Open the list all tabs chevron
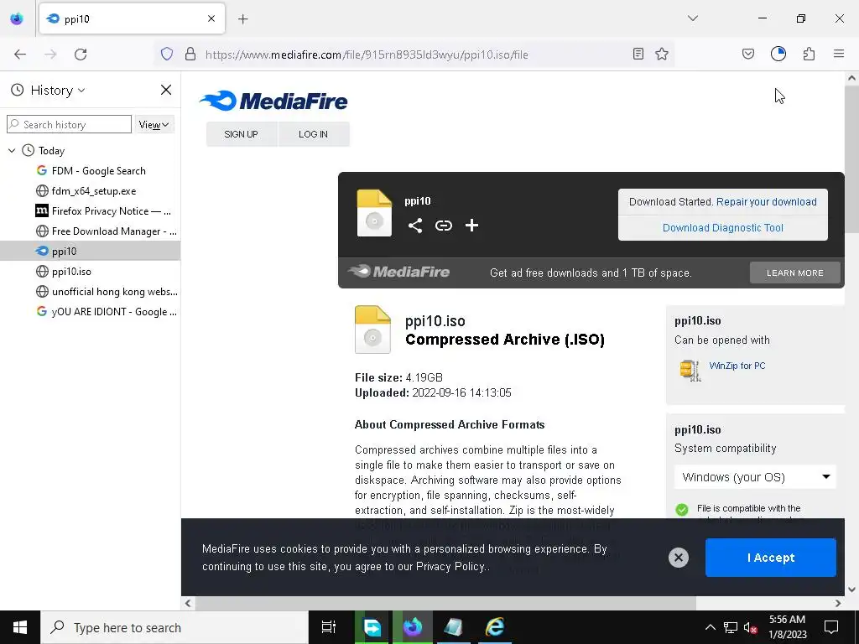Viewport: 859px width, 644px height. coord(693,18)
